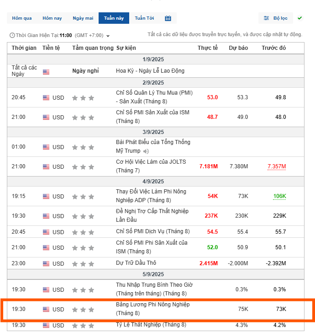Open Đề Nghị Trợ Cấp Thất Nghiệp Lần Đầu
The image size is (315, 332).
point(152,215)
